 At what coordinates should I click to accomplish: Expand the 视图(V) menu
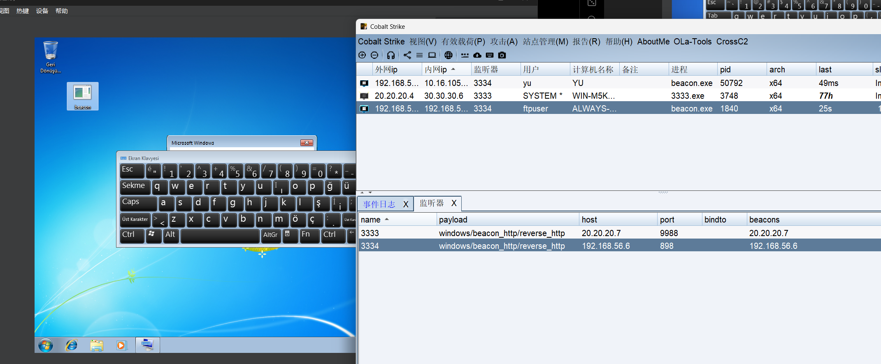click(x=423, y=42)
